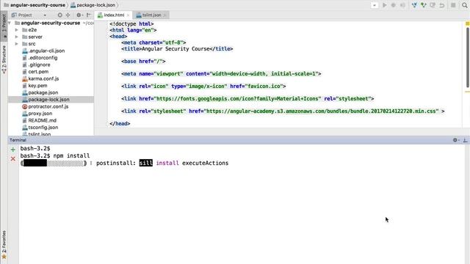Hide the Terminal panel icon
Screen dimensions: 470x264
pos(465,140)
